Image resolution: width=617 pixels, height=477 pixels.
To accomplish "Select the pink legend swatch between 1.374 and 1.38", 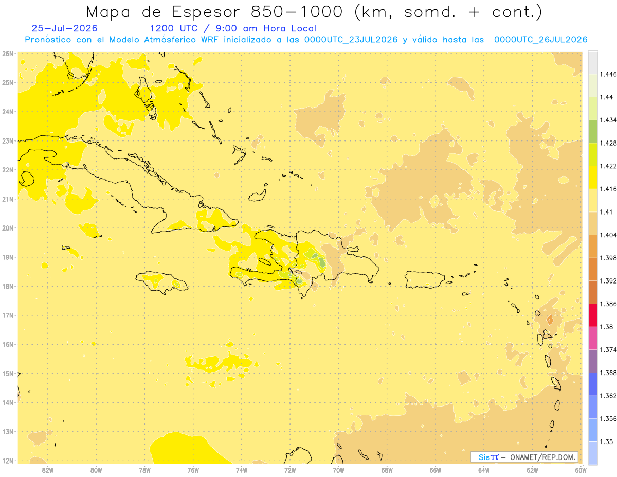I will [593, 338].
